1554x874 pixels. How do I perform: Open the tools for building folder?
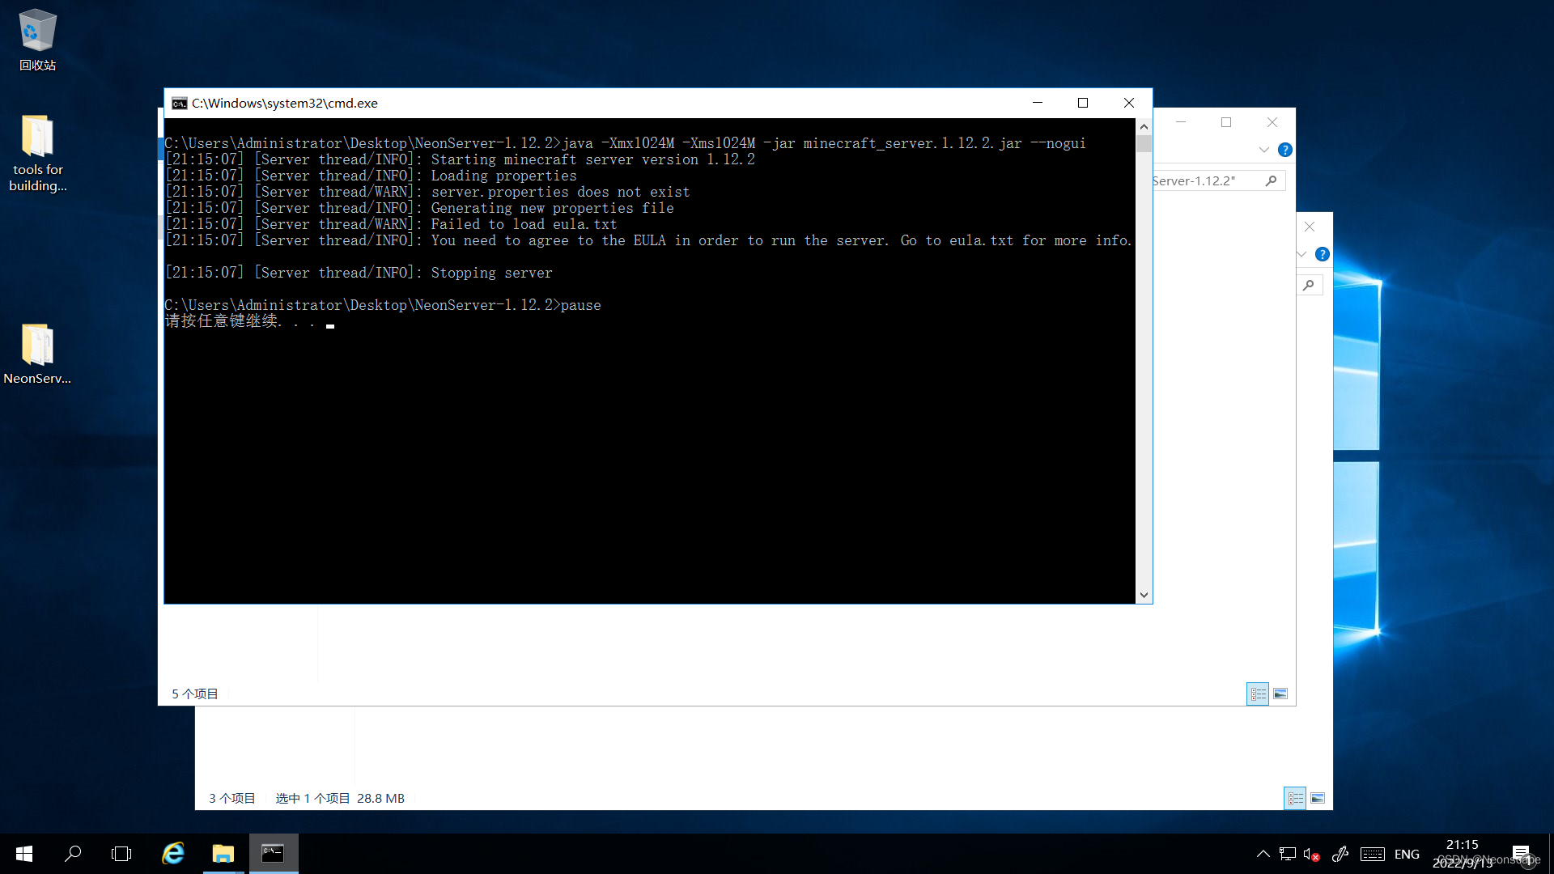pos(37,138)
